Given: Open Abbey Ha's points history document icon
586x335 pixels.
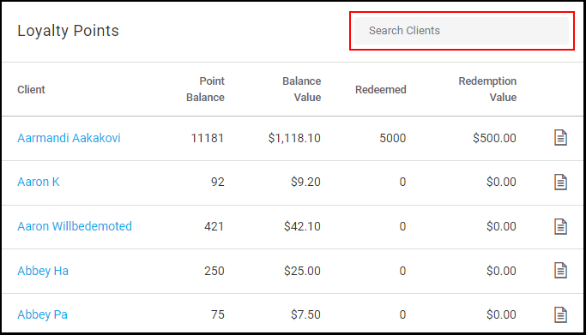Looking at the screenshot, I should tap(560, 271).
